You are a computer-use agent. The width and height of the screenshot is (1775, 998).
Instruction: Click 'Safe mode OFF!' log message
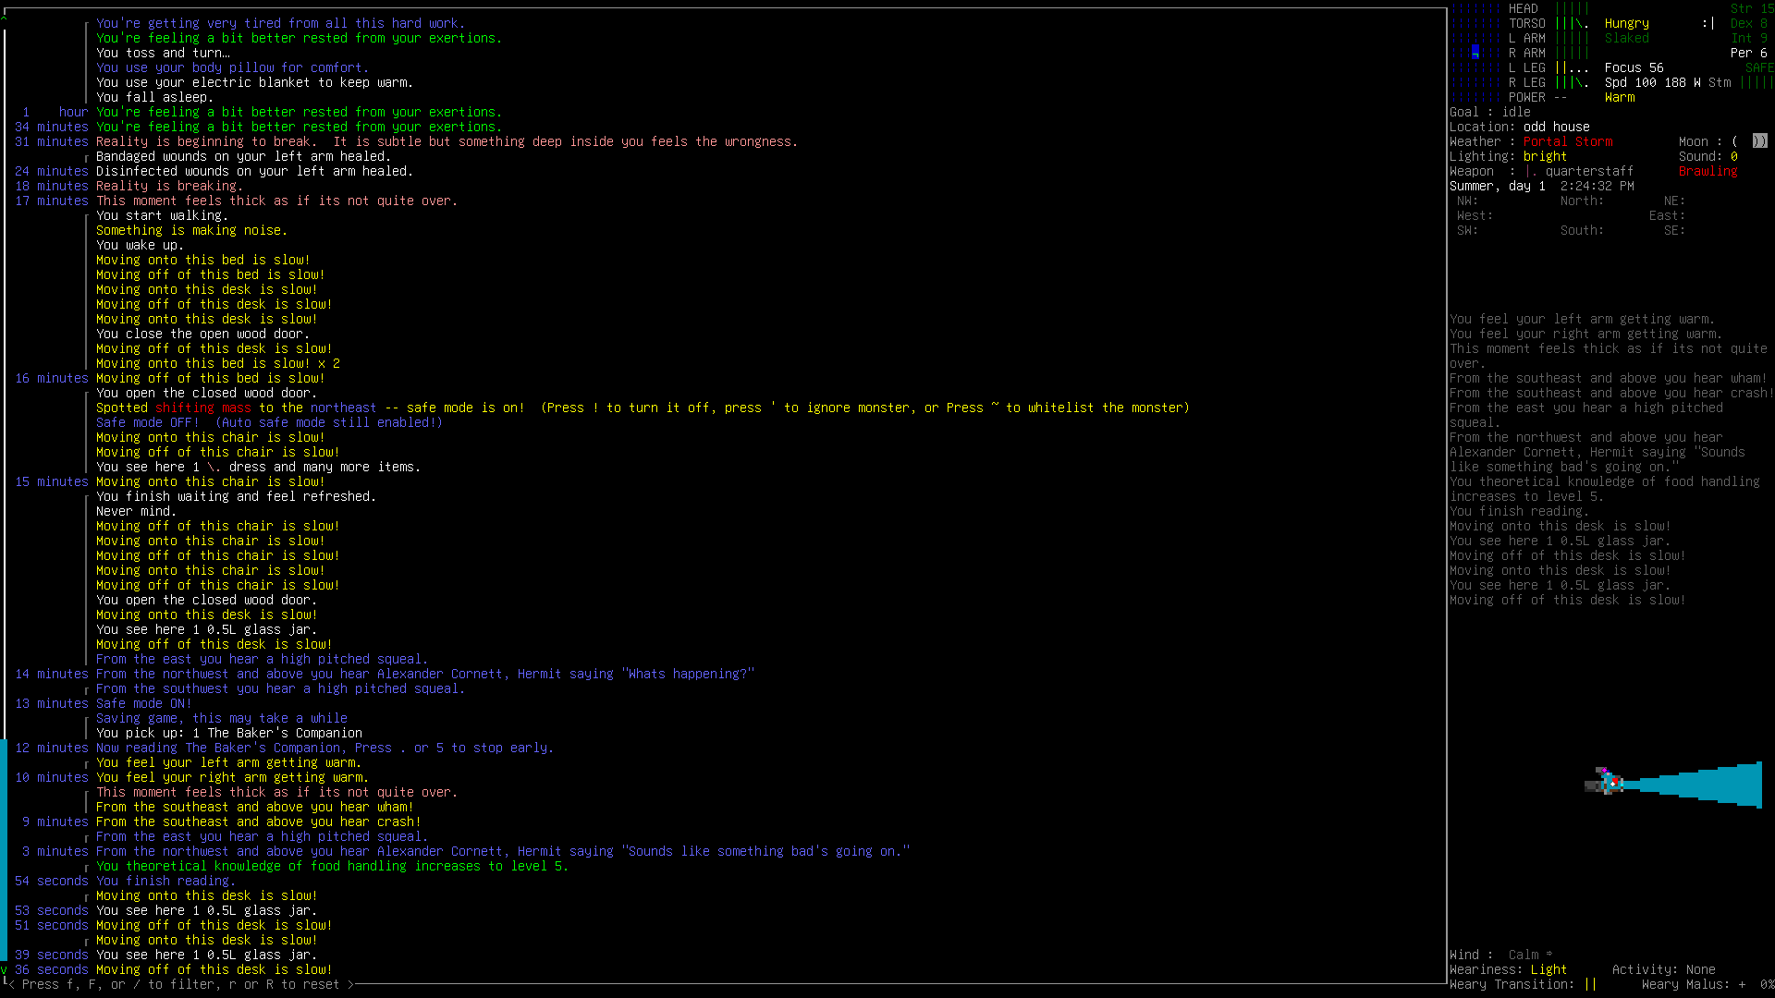(147, 422)
